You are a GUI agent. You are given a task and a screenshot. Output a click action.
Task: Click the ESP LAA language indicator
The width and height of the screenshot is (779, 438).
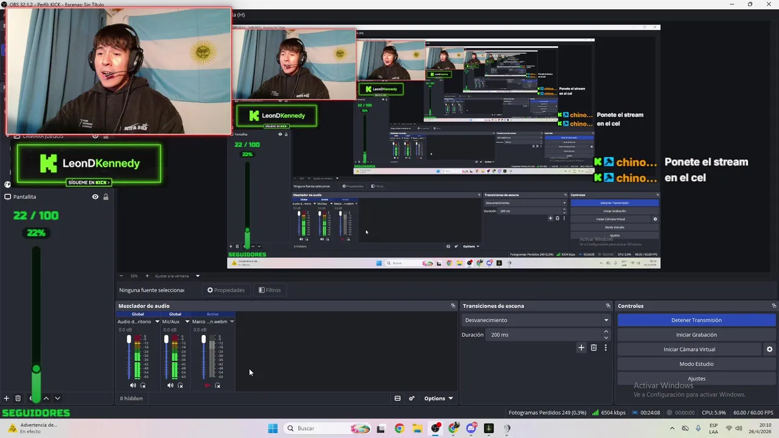713,428
